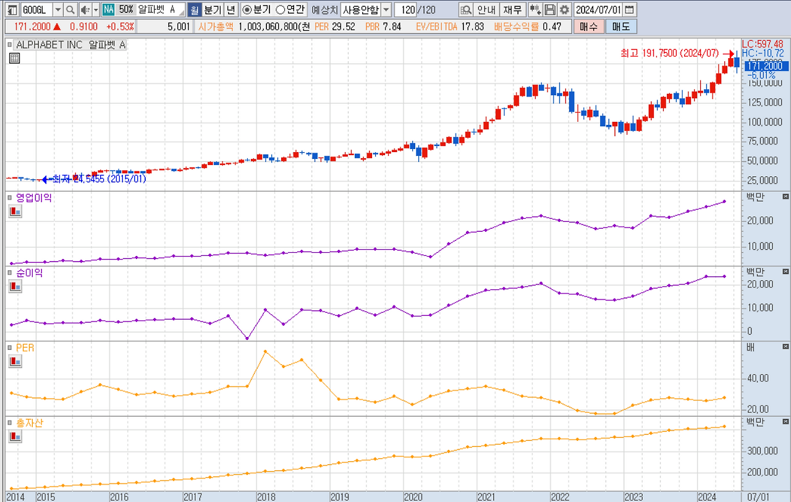Click the 07/01 date label on time axis
Screen dimensions: 791x502
pos(759,496)
